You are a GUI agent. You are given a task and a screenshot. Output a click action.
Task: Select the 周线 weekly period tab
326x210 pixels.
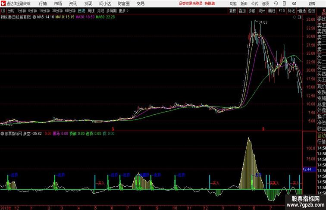tap(91, 11)
